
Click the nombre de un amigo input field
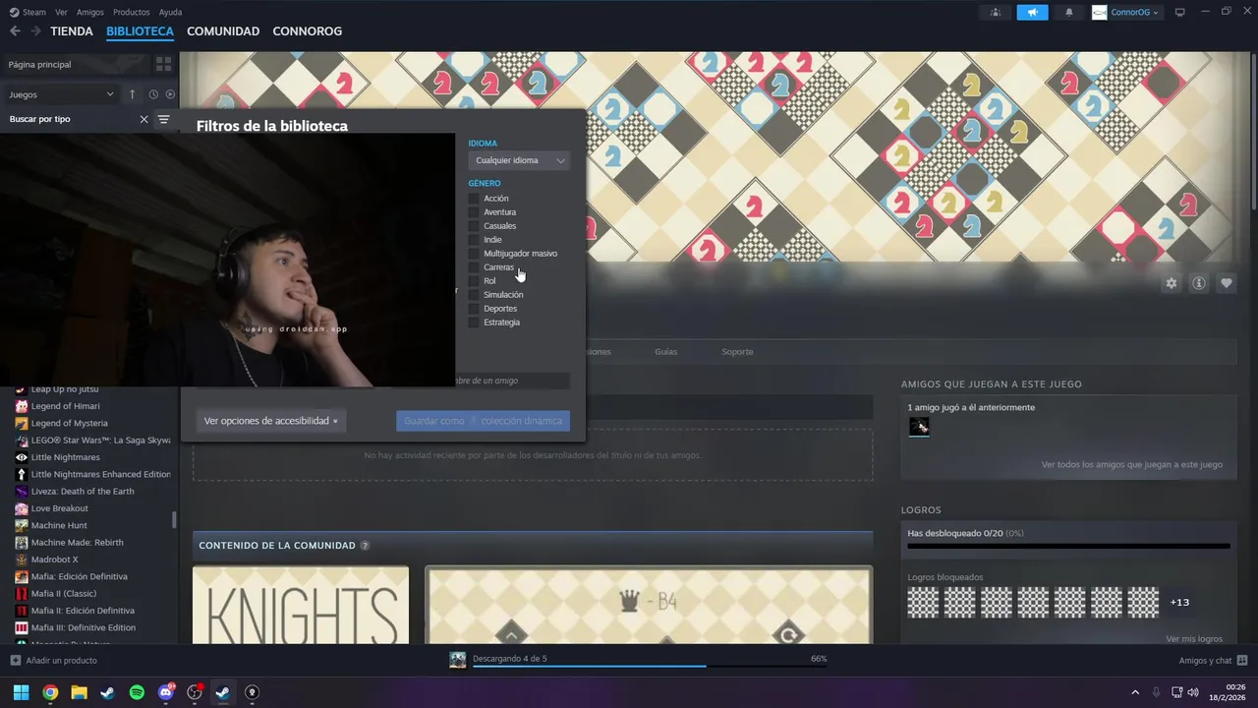pos(512,381)
